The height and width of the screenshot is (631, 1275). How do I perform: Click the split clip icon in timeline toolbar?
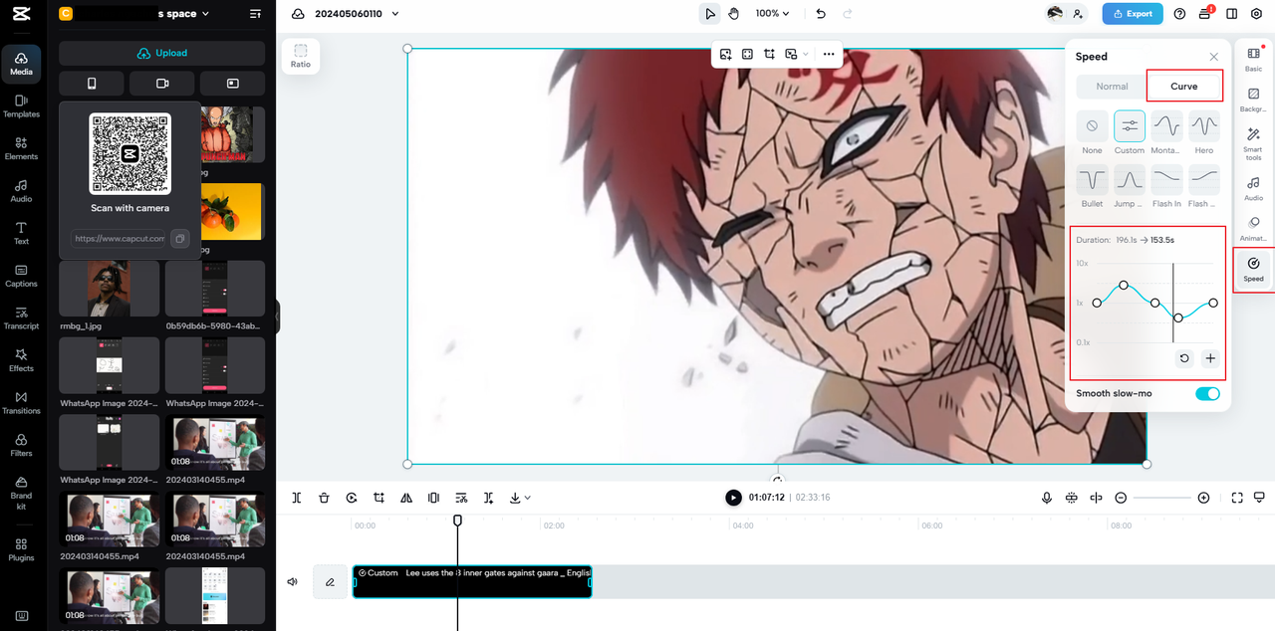297,498
